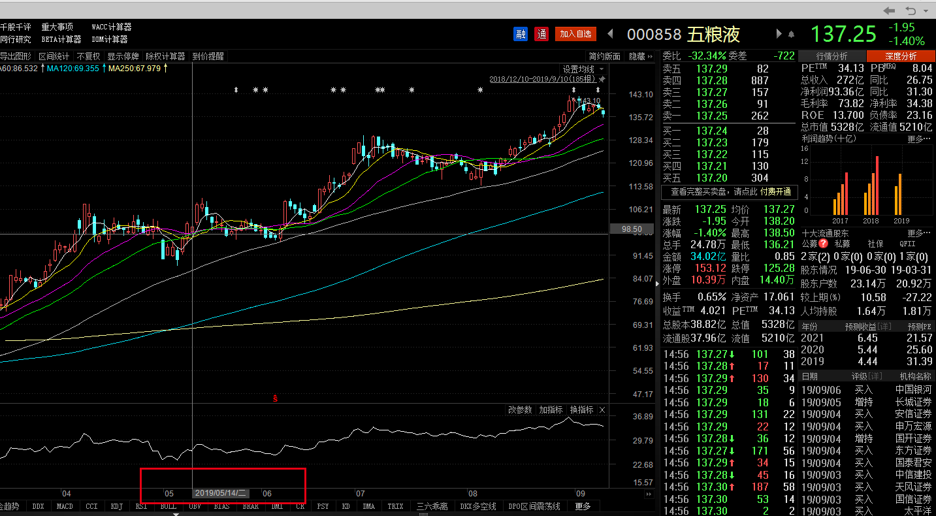Click 加指标 to add indicator

(551, 410)
